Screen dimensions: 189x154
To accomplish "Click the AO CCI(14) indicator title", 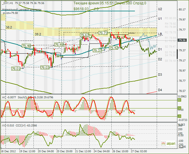I will pyautogui.click(x=19, y=125).
